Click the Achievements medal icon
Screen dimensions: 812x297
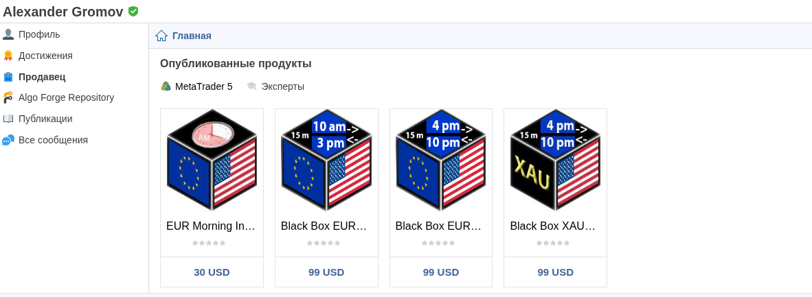click(x=8, y=56)
